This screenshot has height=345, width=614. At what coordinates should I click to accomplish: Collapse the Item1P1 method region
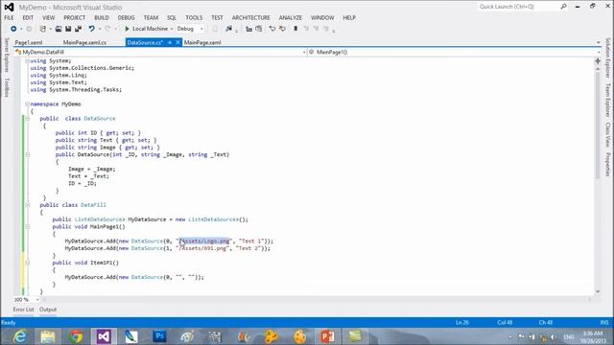point(27,263)
